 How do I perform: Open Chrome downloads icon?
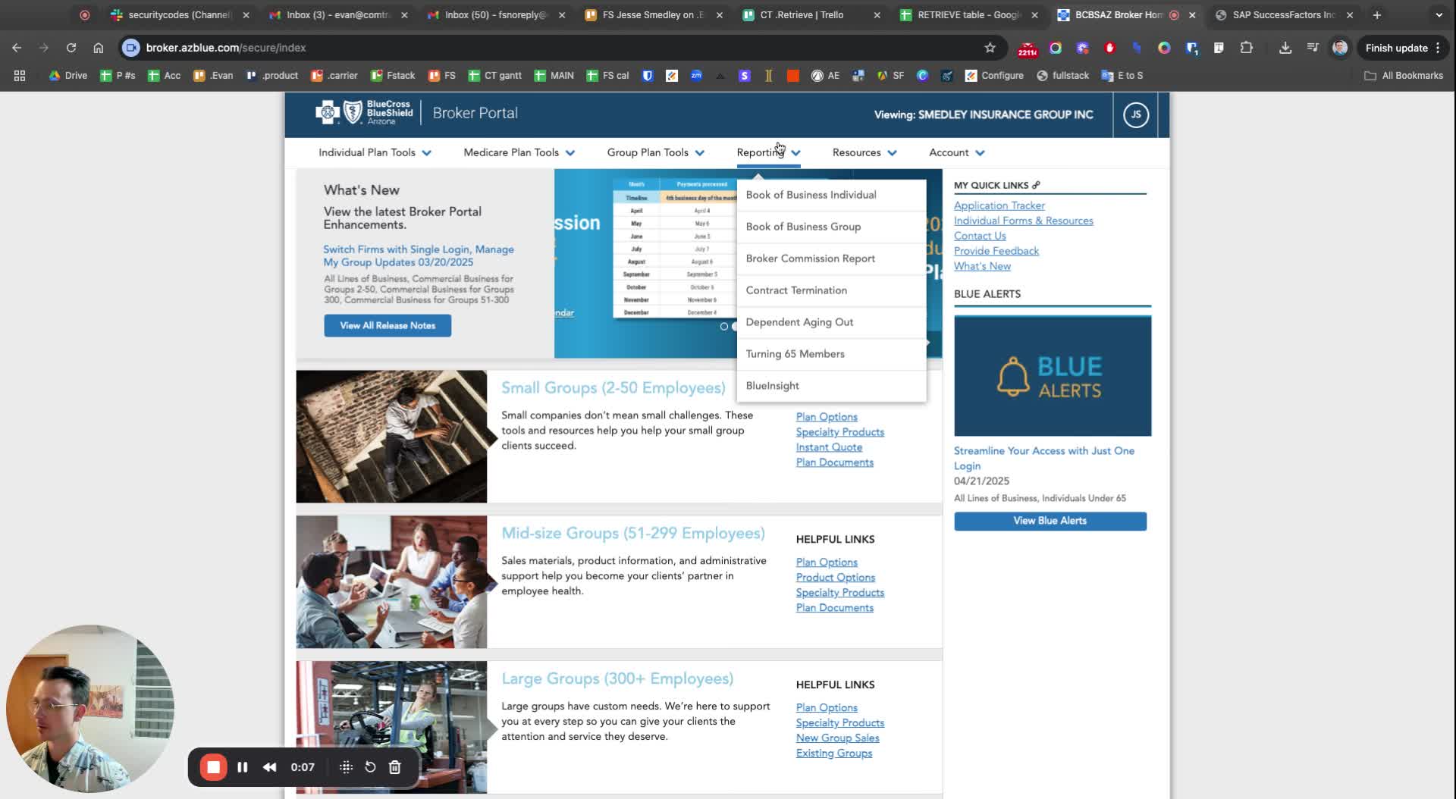[1285, 48]
